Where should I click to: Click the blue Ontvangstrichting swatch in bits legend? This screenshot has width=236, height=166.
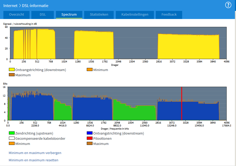click(90, 133)
